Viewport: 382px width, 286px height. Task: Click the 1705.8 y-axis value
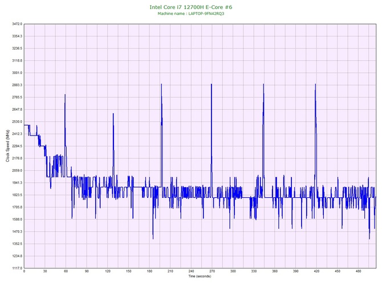tap(17, 207)
